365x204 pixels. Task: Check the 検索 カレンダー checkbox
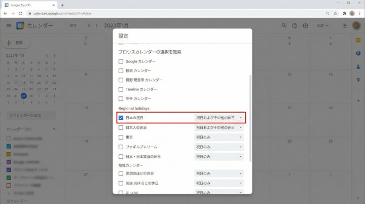click(x=121, y=71)
